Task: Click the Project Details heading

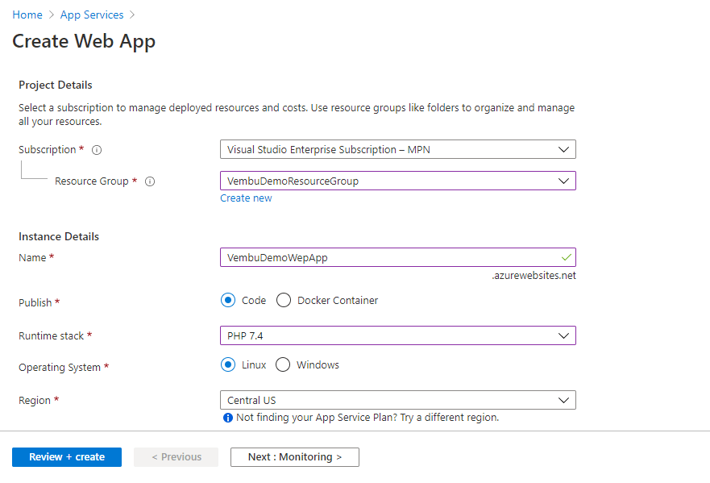Action: pos(56,85)
